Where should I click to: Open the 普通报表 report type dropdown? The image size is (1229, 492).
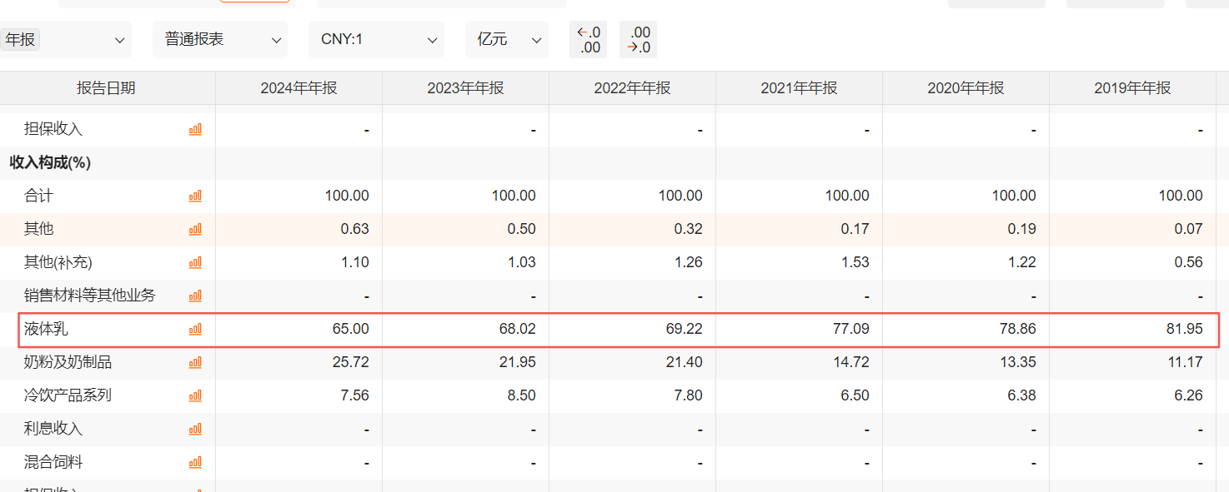[x=220, y=40]
